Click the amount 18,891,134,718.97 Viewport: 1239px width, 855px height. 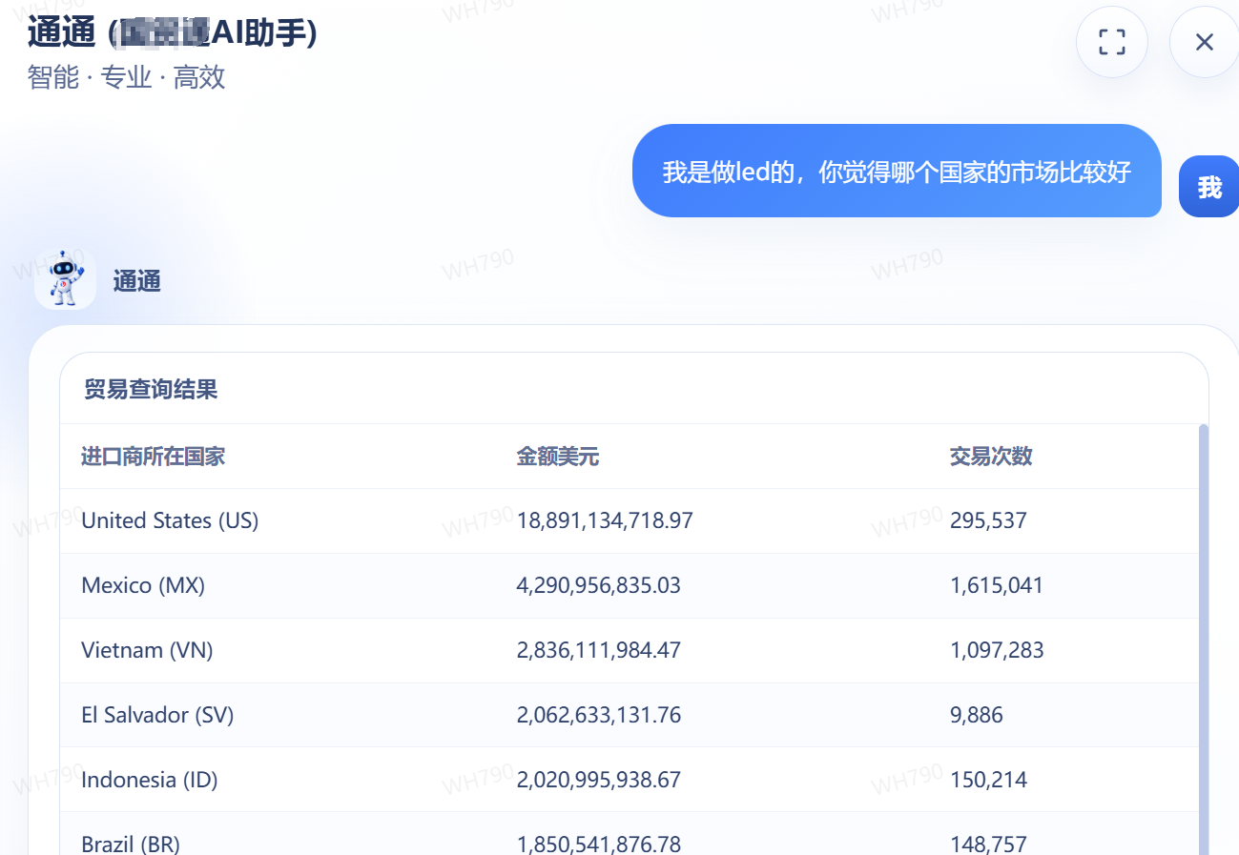pyautogui.click(x=605, y=520)
